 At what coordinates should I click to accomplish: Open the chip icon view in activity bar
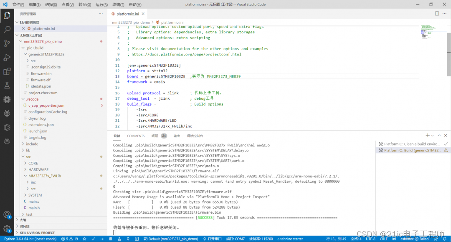point(7,99)
